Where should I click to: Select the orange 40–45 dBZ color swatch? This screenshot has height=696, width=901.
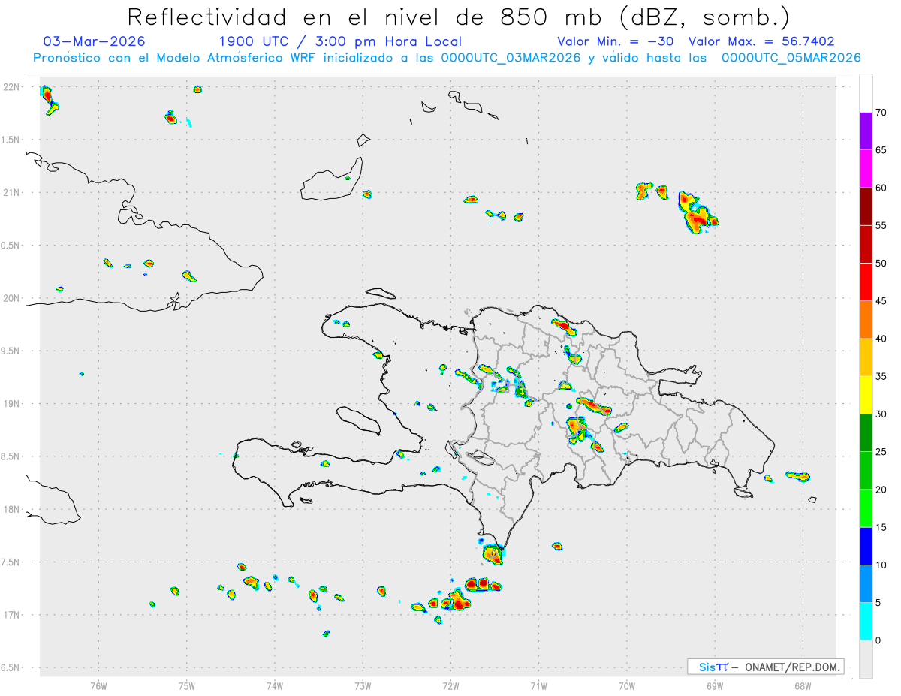(x=866, y=320)
